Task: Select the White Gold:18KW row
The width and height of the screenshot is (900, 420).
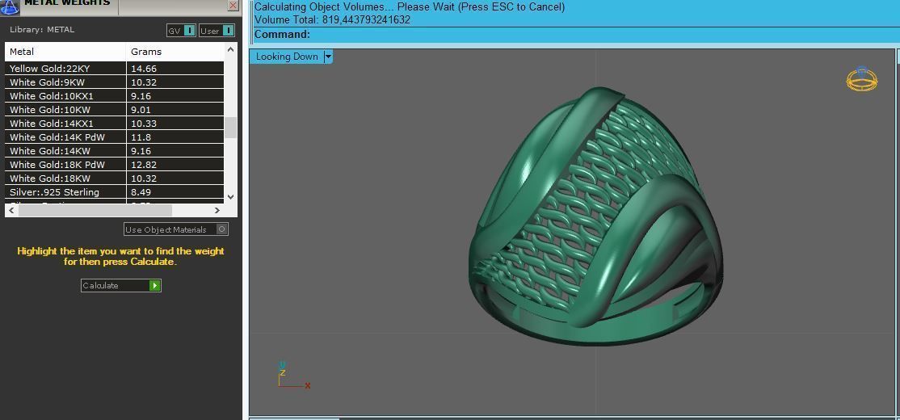Action: pos(114,178)
